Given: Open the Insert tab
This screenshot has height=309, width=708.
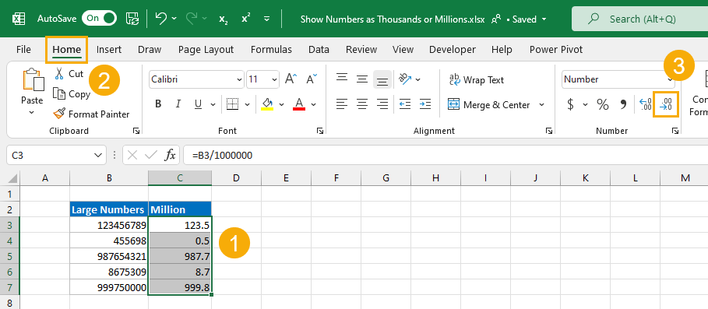Looking at the screenshot, I should point(109,50).
